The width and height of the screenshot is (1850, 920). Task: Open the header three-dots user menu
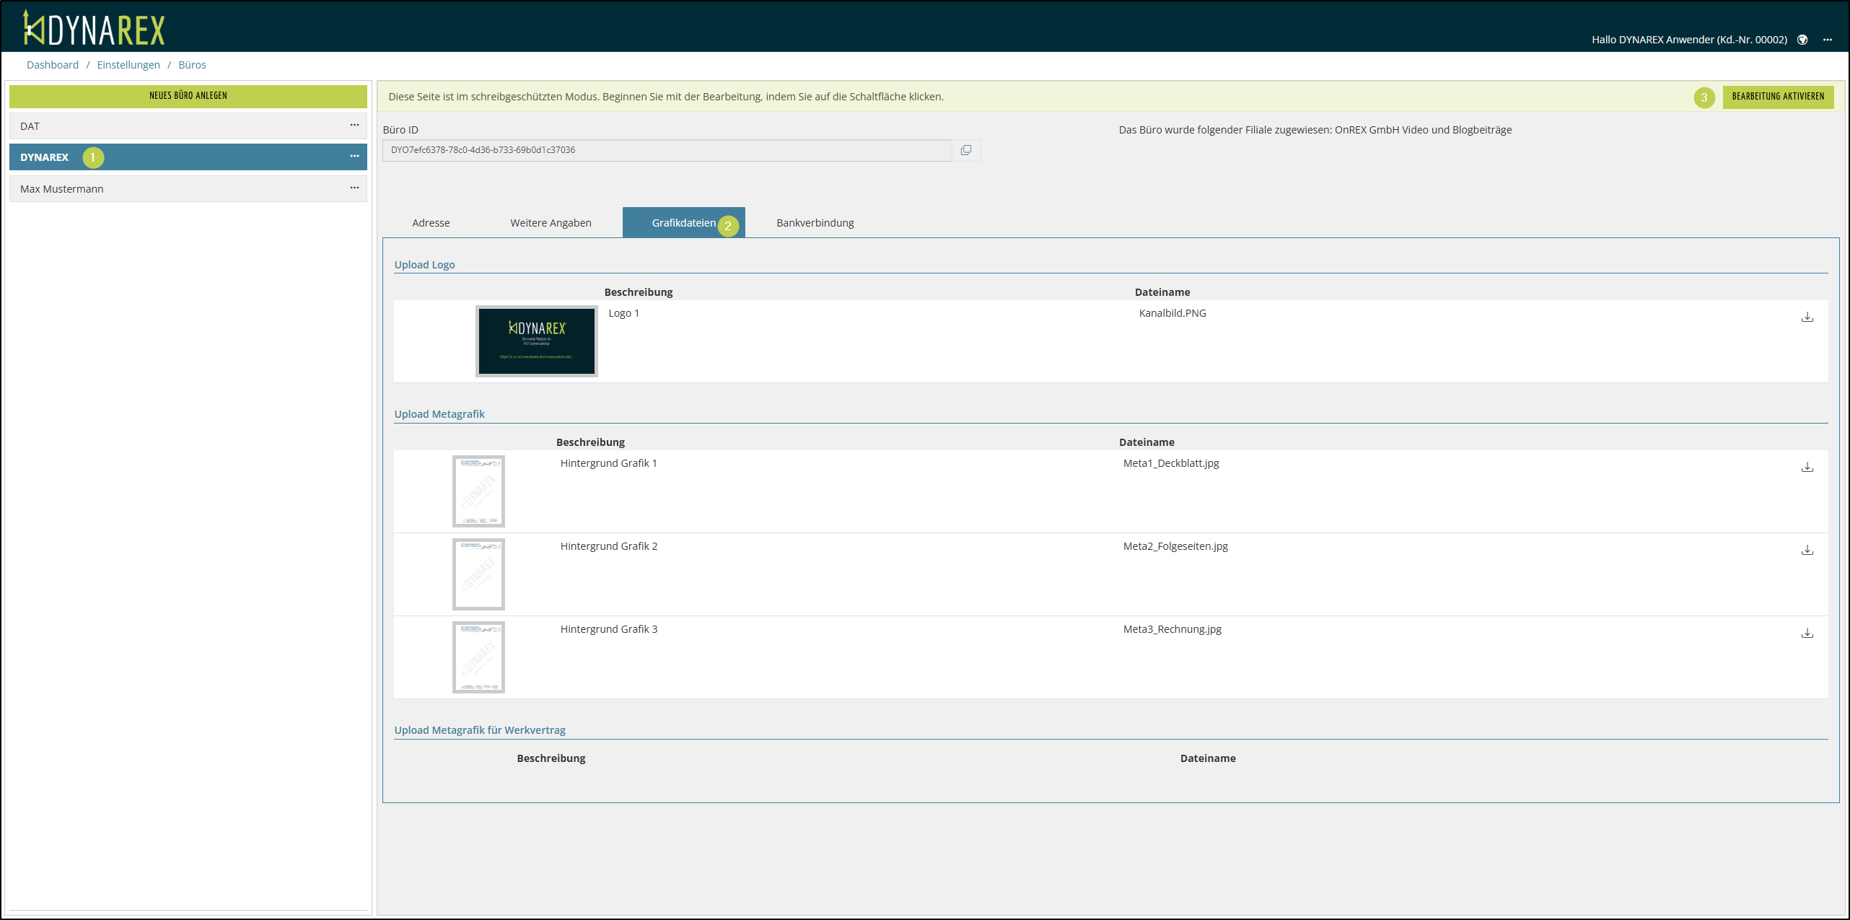pos(1827,40)
